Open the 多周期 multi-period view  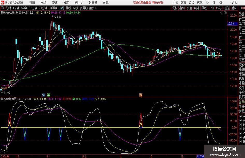click(84, 8)
